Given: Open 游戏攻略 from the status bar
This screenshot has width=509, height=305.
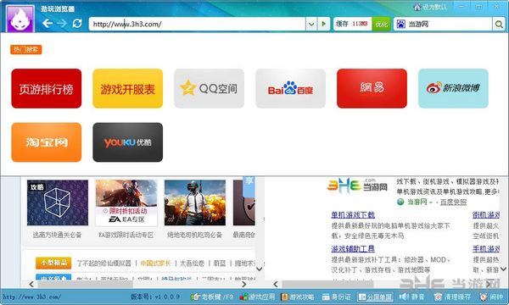Looking at the screenshot, I should point(298,297).
